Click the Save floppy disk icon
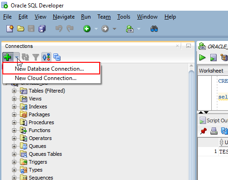228x180 pixels. [x=31, y=29]
